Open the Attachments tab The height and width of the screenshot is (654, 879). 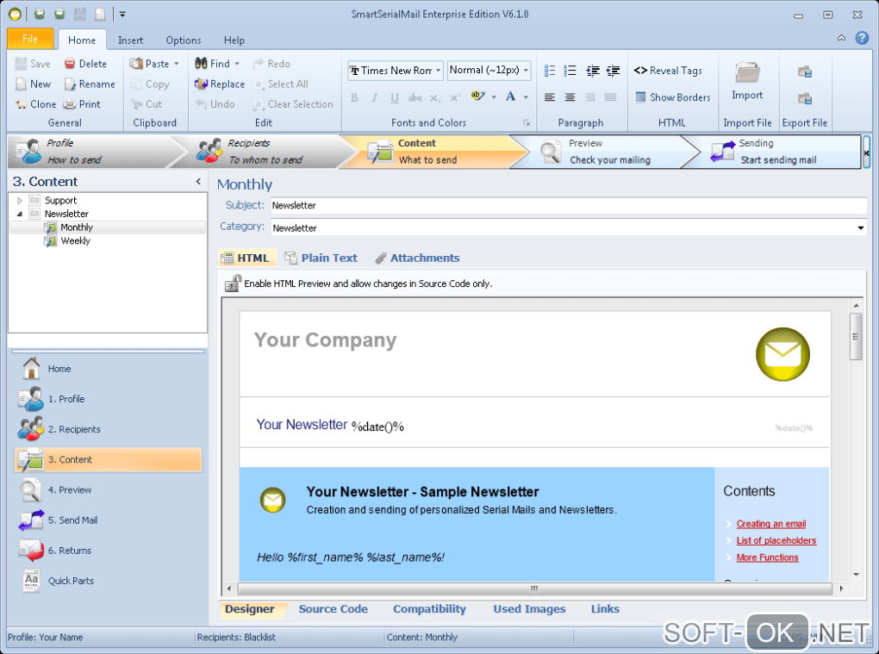point(418,258)
